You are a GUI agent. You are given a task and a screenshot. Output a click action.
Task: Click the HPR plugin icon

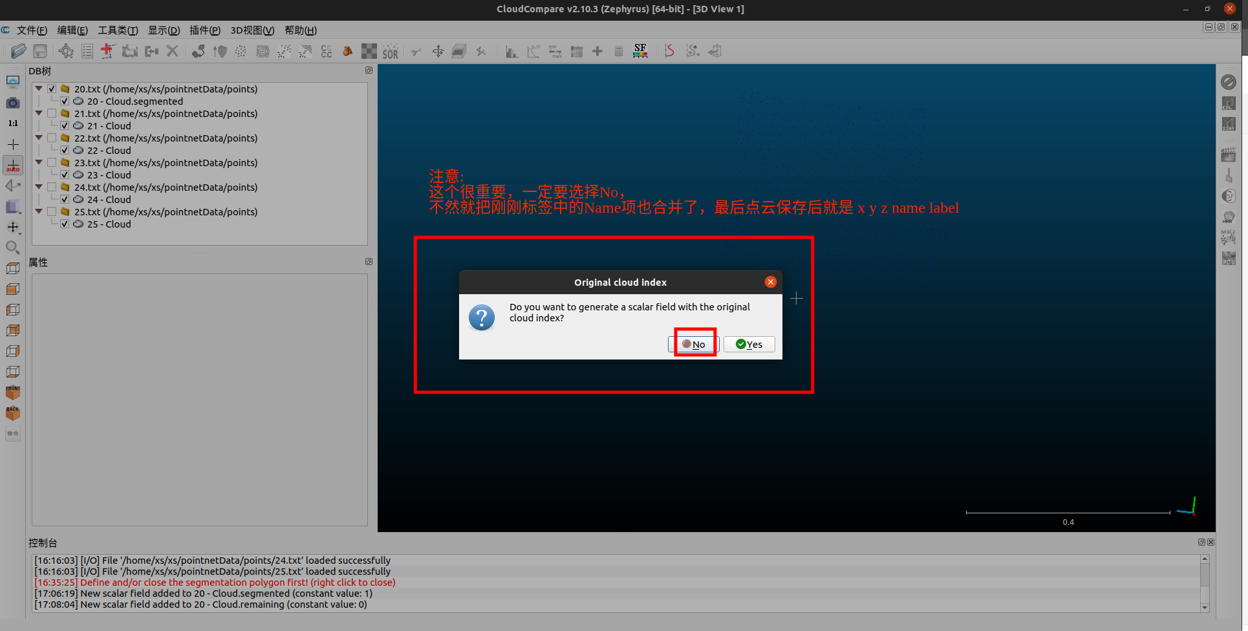pos(1229,217)
